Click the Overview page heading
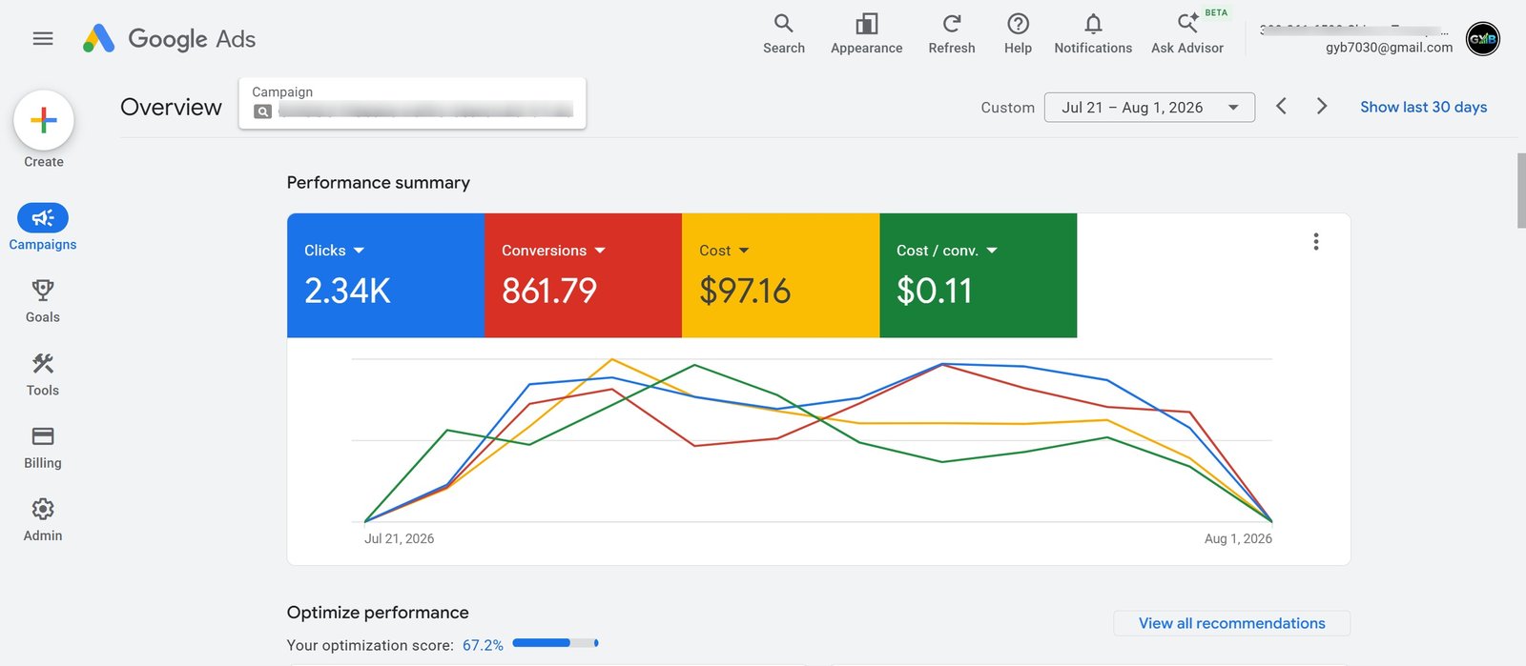 pos(171,107)
